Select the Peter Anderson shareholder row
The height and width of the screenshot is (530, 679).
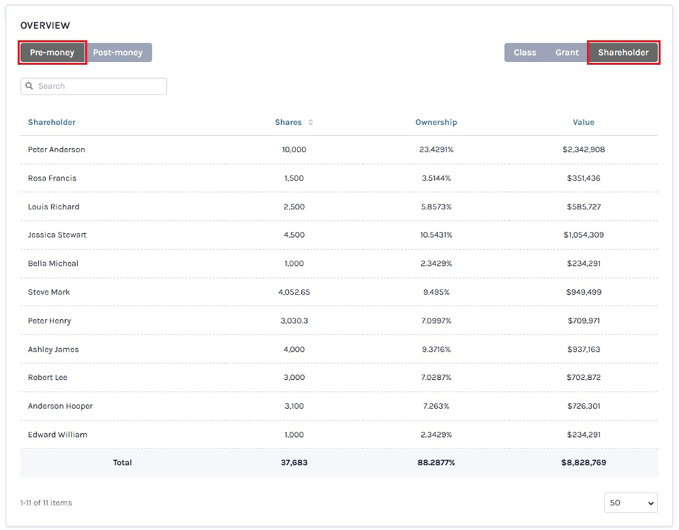[x=56, y=150]
